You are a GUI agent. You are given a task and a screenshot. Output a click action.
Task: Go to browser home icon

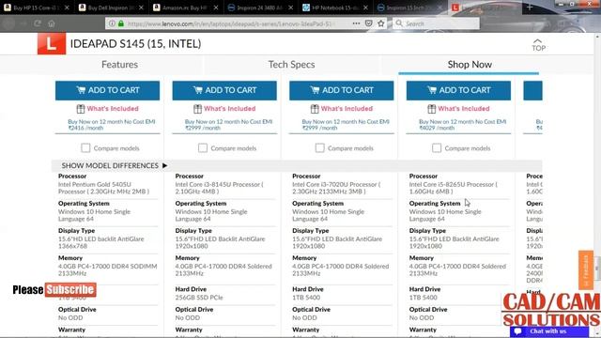pyautogui.click(x=52, y=23)
